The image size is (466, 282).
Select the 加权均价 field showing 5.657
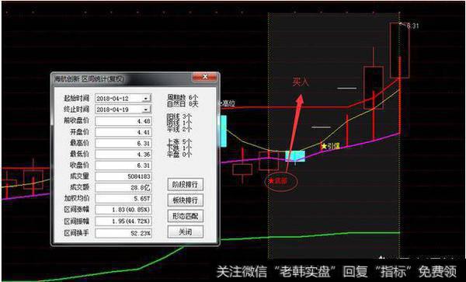(123, 199)
